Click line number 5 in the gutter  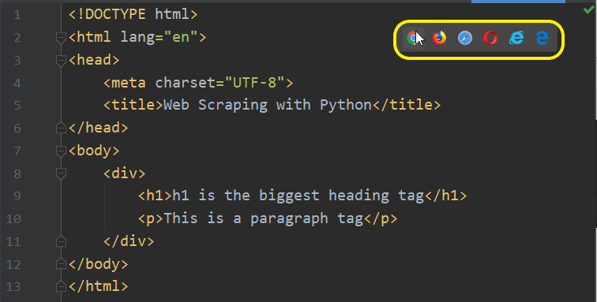[17, 106]
